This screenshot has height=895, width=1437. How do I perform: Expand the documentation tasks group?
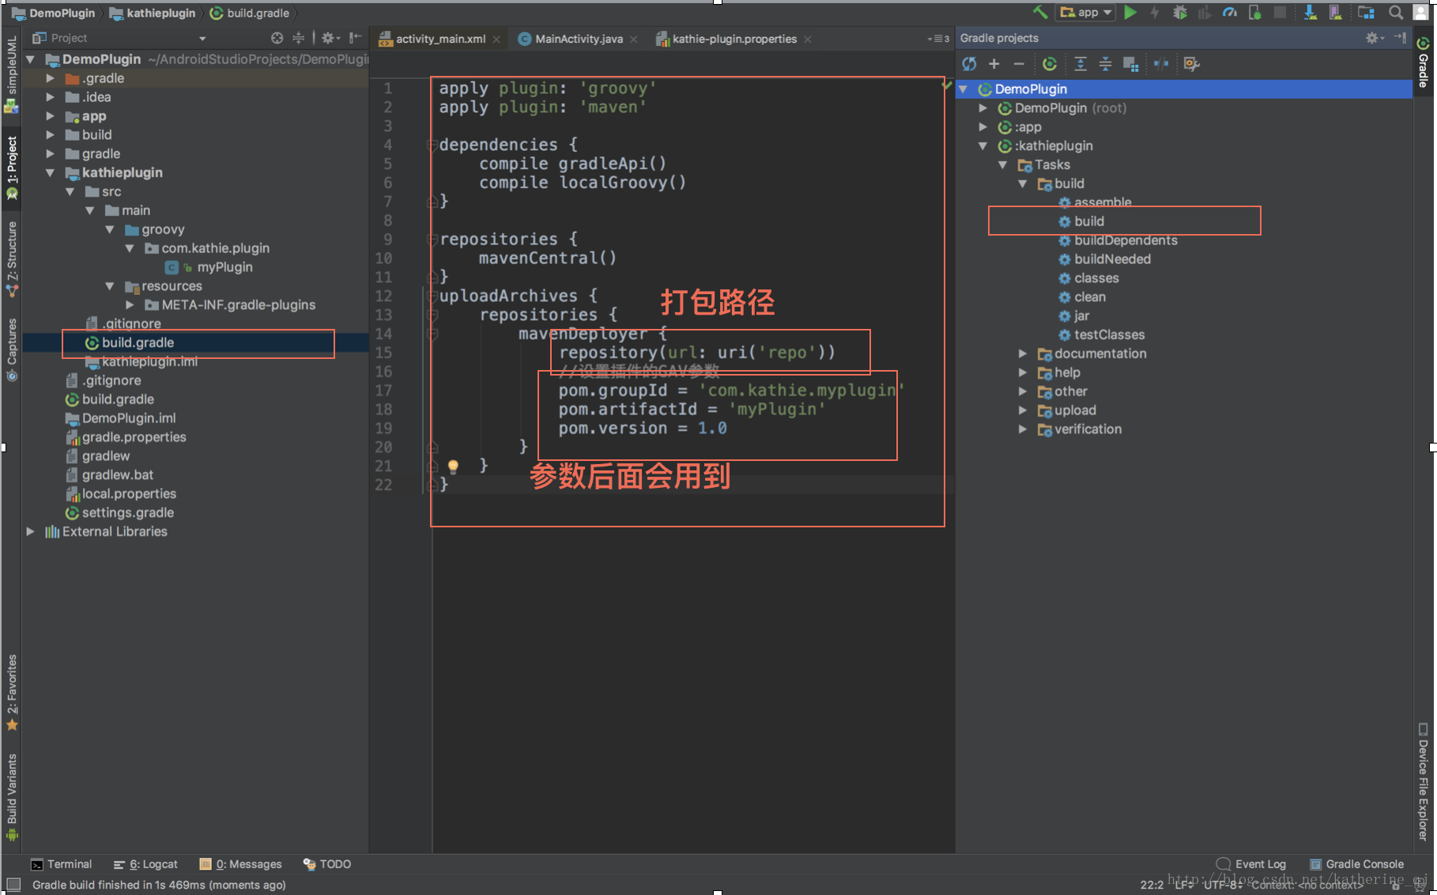click(1023, 353)
